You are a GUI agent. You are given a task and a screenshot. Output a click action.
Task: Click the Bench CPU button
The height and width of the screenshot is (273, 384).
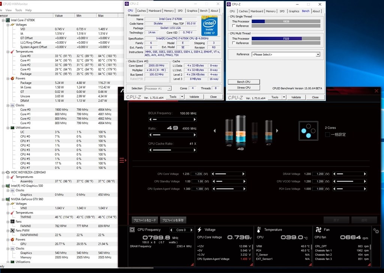[244, 82]
